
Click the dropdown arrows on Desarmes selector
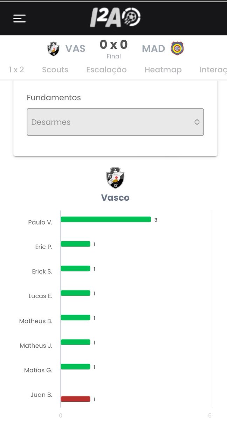[197, 122]
